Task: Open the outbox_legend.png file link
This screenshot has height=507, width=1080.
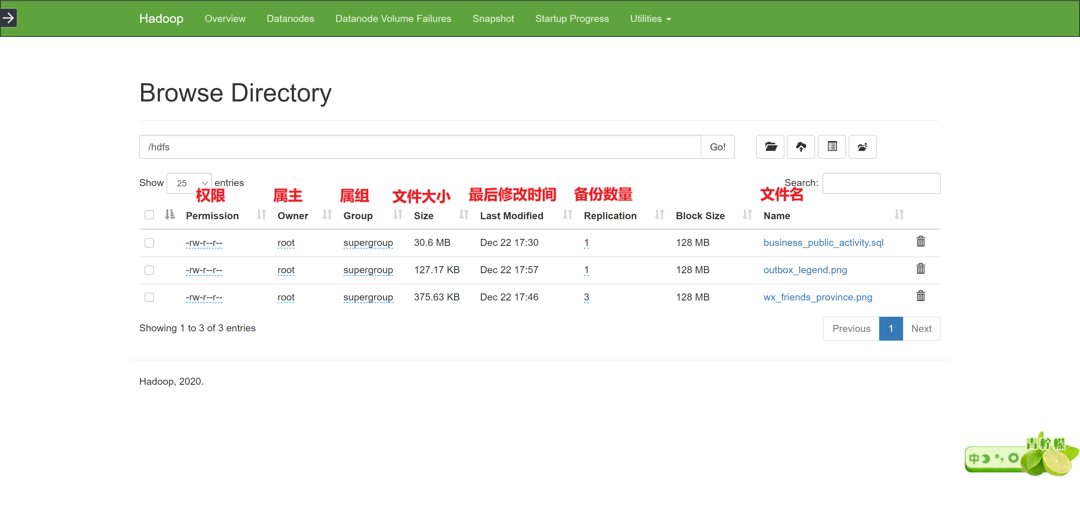Action: coord(805,270)
